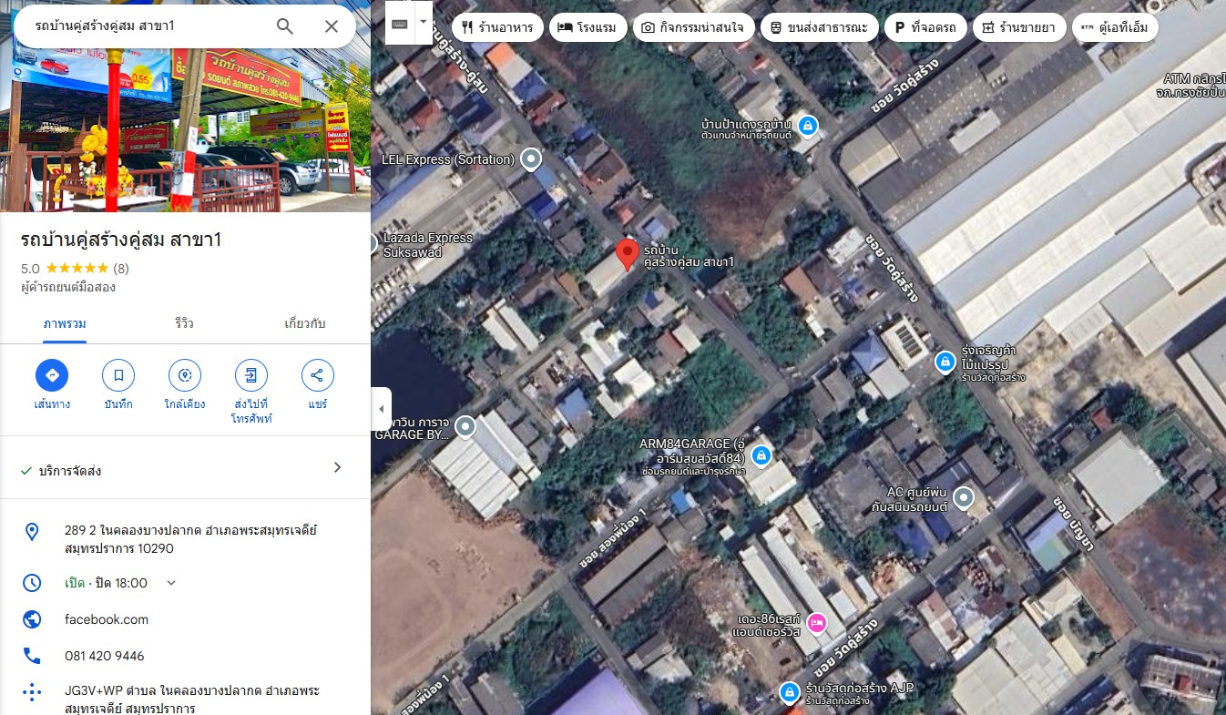Select the ขนส่งสาธารณะ transit chip
Screen dimensions: 1226x715
820,27
